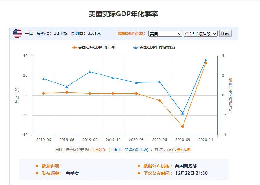Click the blue triangle marker at 2020-03

click(136, 82)
